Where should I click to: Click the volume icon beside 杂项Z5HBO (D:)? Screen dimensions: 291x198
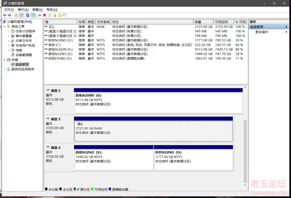[x=46, y=58]
